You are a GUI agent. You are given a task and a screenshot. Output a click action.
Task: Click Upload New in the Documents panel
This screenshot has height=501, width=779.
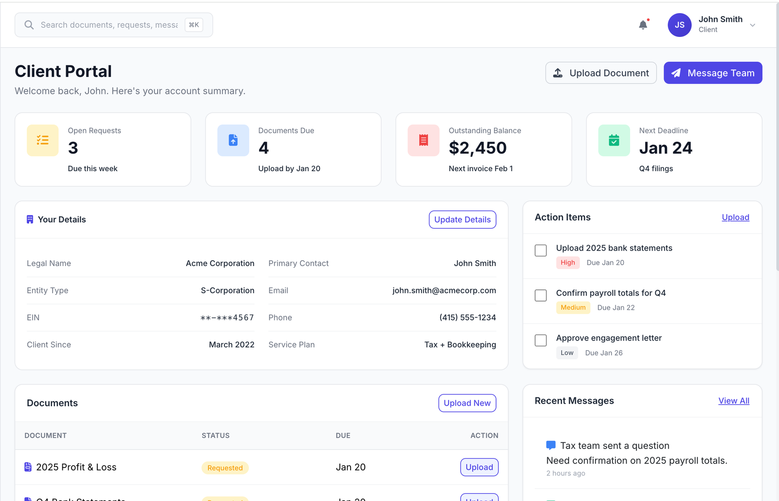click(467, 403)
